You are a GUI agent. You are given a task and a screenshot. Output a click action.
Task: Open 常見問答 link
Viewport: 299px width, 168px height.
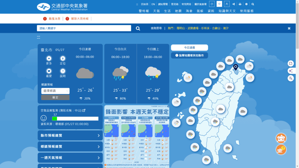[186, 4]
